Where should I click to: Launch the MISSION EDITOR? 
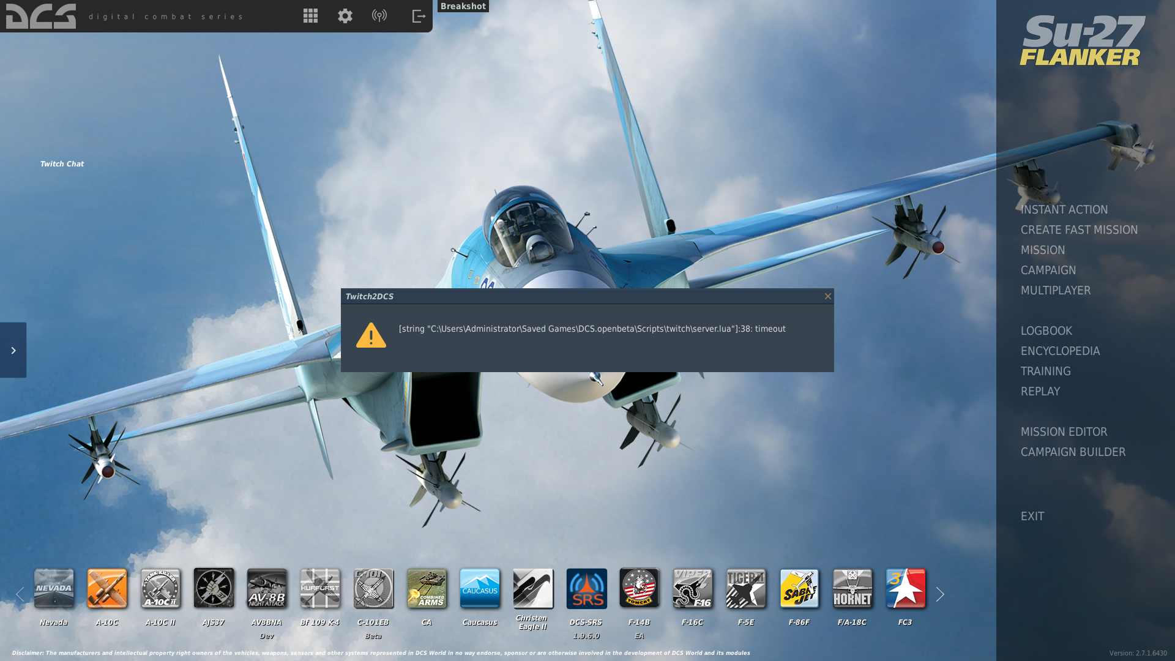tap(1064, 432)
